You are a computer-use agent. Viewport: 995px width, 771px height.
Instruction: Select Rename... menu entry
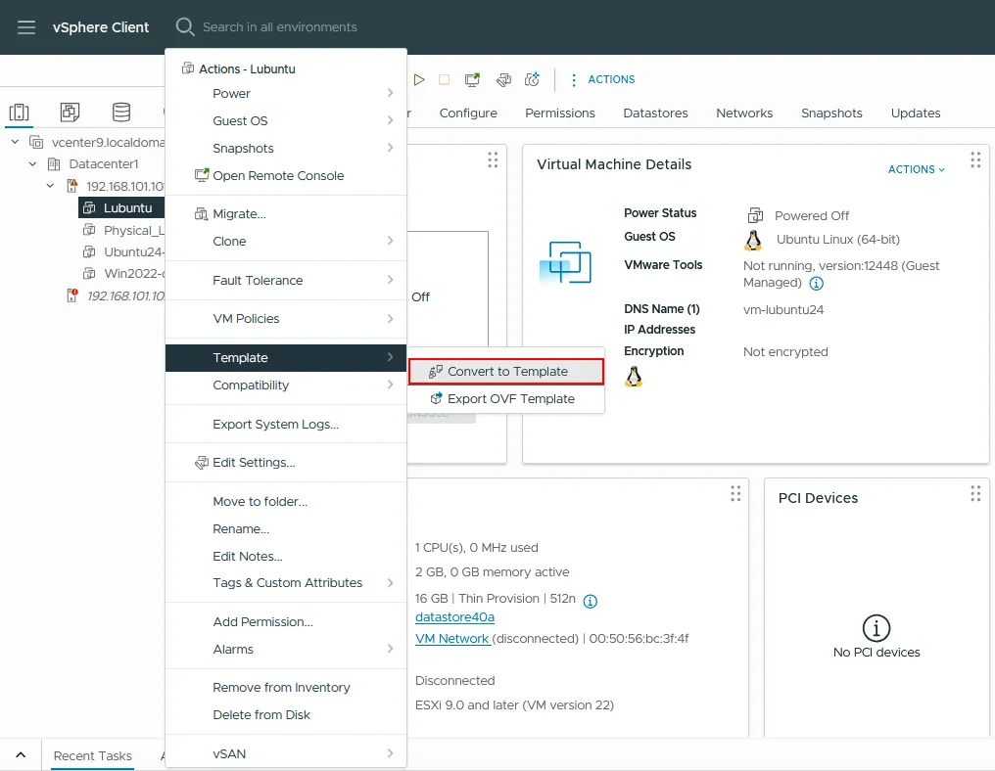pos(286,528)
